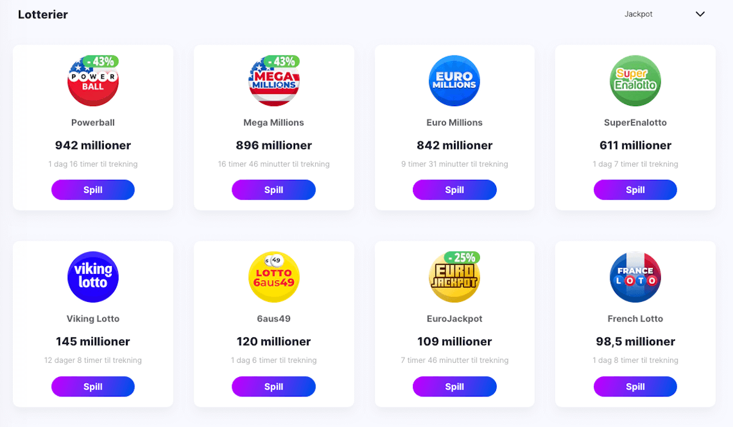This screenshot has width=733, height=427.
Task: Open the Mega Millions logo
Action: (x=274, y=81)
